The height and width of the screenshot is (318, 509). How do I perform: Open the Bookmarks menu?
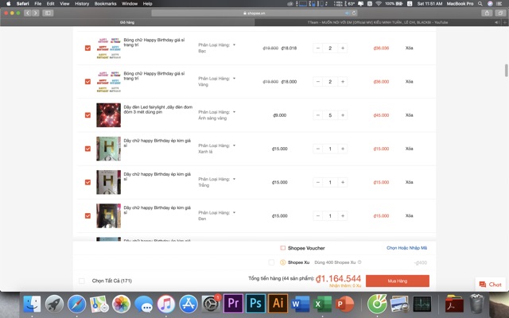(x=105, y=4)
